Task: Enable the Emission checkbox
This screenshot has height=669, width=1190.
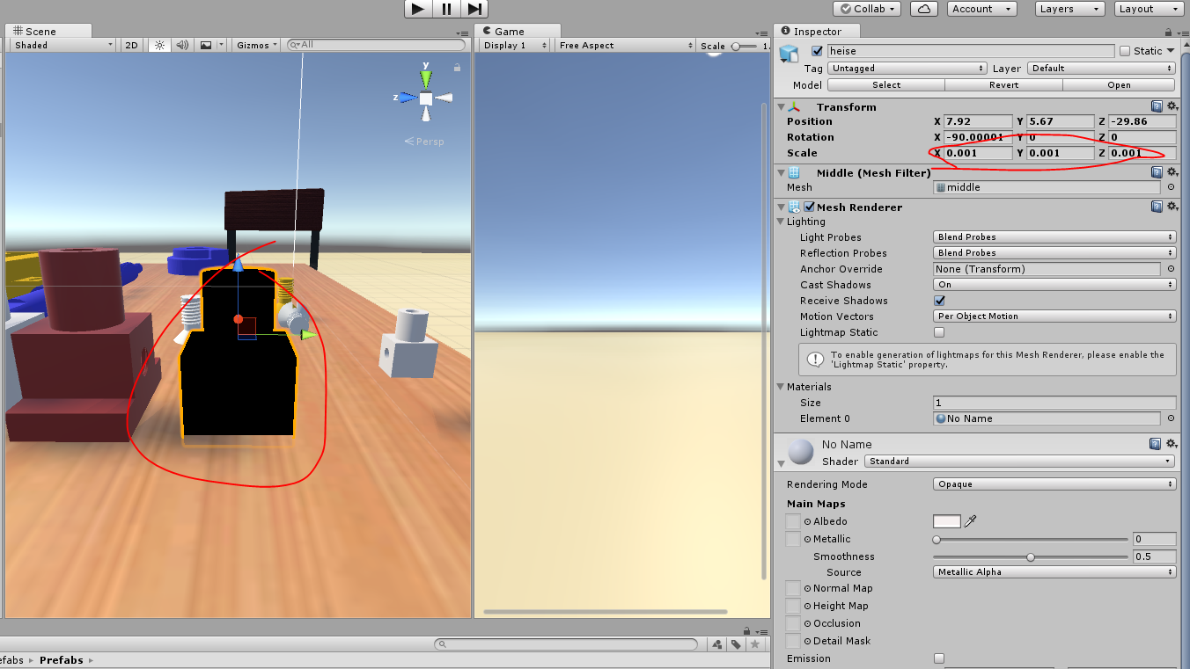Action: (x=939, y=658)
